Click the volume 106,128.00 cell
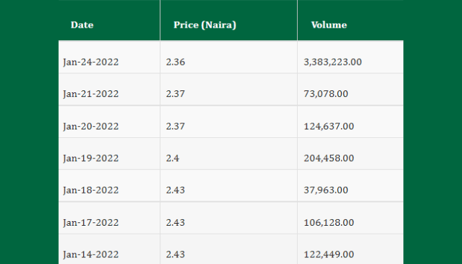 coord(329,222)
